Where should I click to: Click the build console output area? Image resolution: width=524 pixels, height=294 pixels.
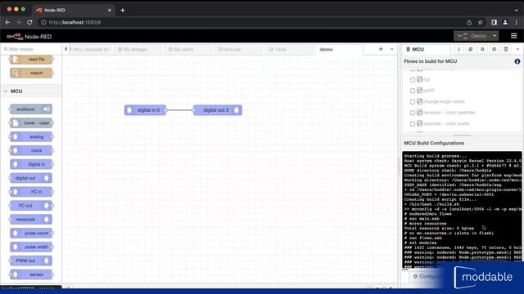click(x=462, y=209)
